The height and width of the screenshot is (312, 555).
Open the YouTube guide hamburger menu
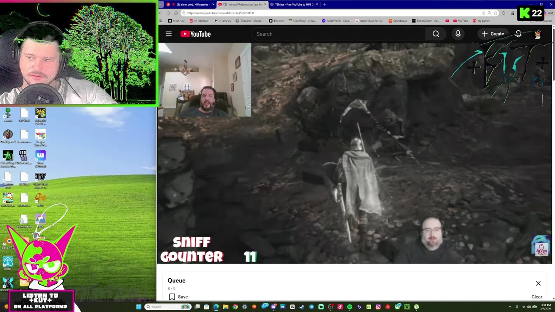tap(169, 34)
